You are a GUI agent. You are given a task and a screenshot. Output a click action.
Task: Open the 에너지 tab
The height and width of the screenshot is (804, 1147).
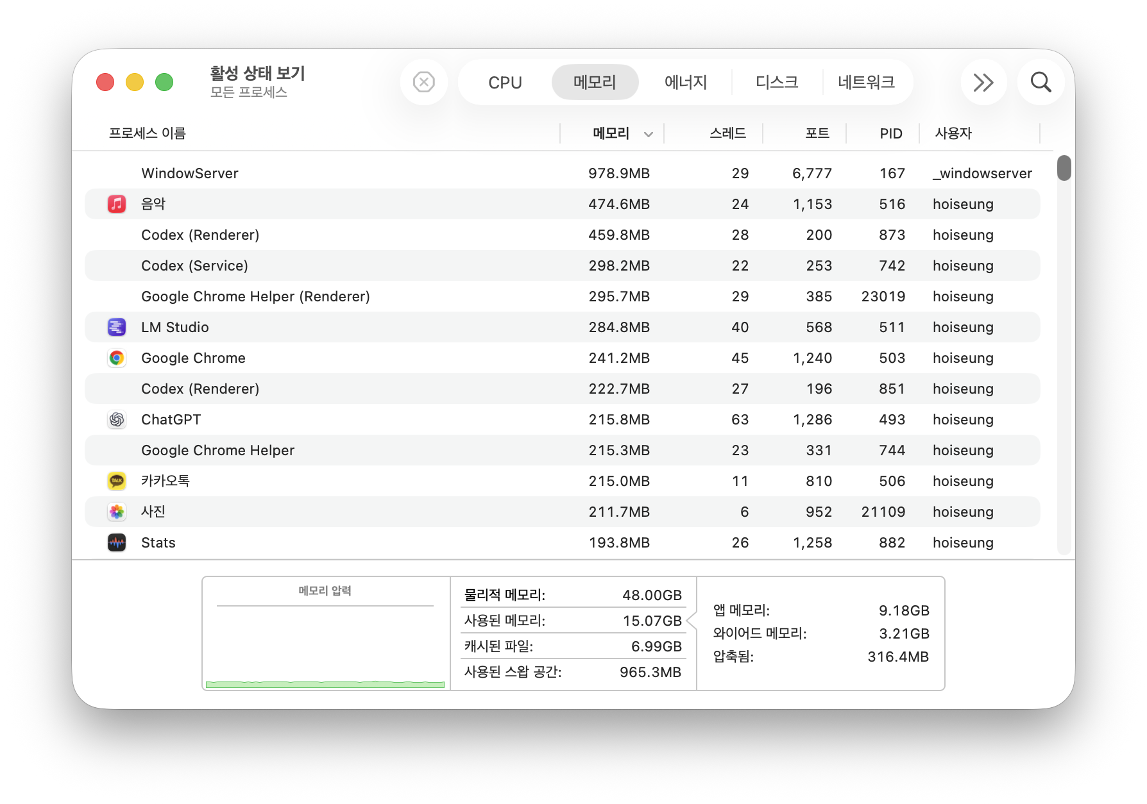click(686, 82)
